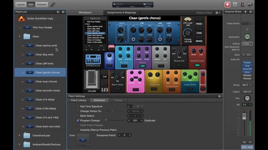
Task: Click the tuner fork icon in toolbar
Action: click(x=53, y=5)
